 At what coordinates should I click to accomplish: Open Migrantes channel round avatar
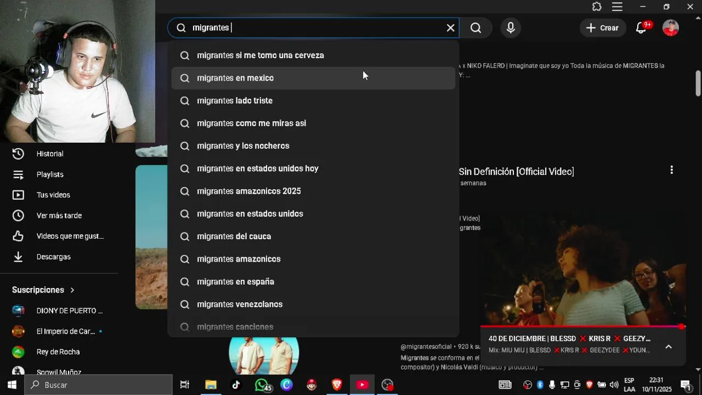click(264, 352)
